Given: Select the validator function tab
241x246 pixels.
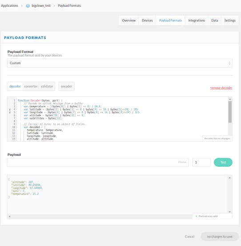Looking at the screenshot, I should click(47, 86).
